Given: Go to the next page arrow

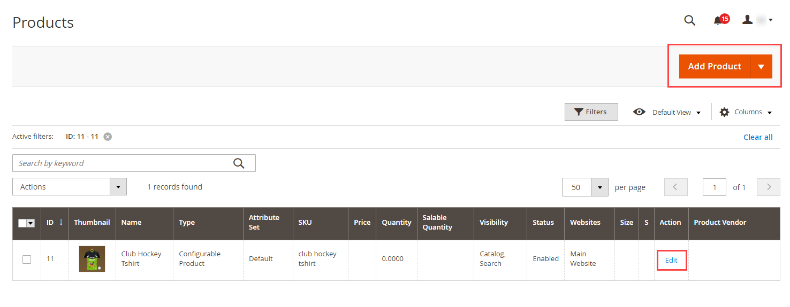Looking at the screenshot, I should click(769, 187).
